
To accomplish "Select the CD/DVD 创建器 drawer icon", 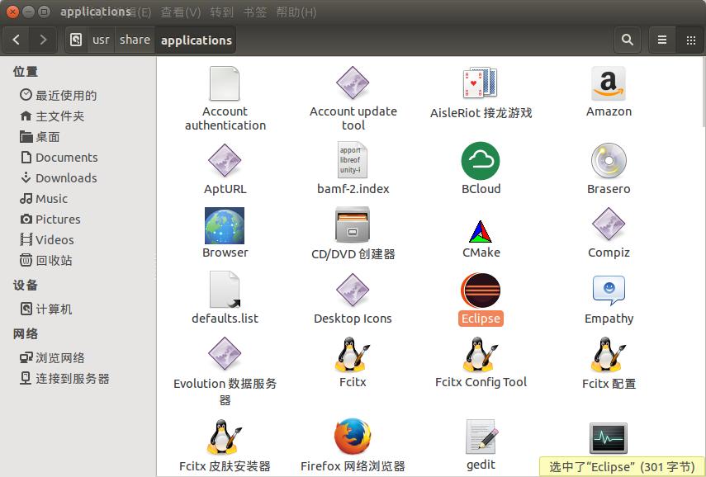I will (353, 224).
